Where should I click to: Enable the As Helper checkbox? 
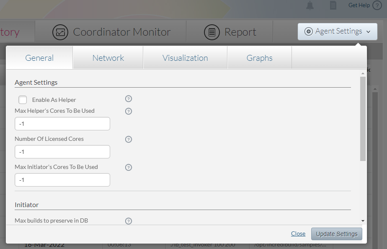pos(23,100)
